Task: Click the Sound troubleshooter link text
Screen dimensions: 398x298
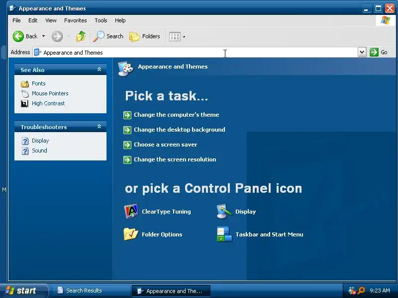Action: point(39,150)
